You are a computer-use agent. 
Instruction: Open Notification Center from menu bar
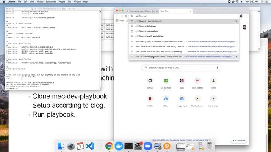pos(266,2)
